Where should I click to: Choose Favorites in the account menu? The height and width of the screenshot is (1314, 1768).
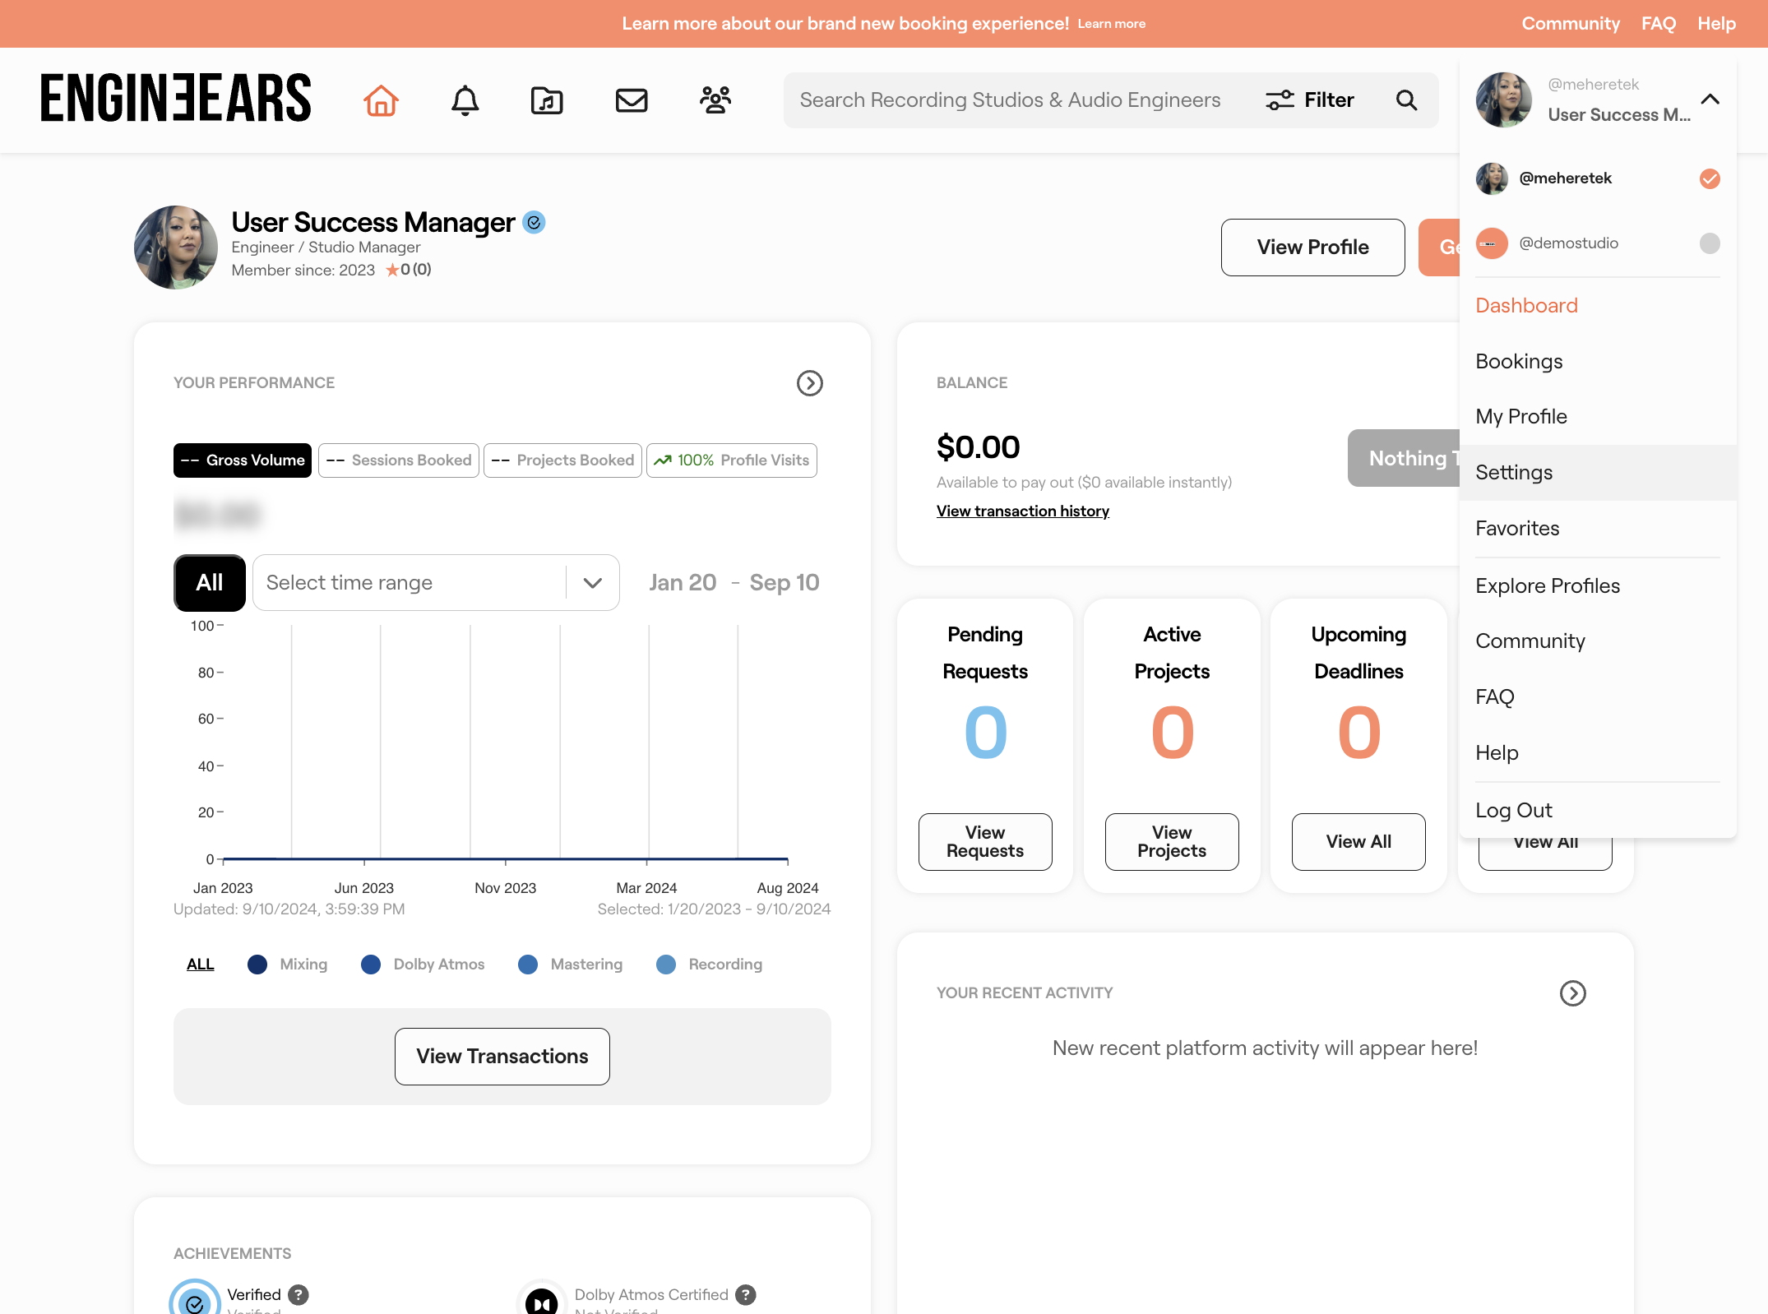[1598, 529]
